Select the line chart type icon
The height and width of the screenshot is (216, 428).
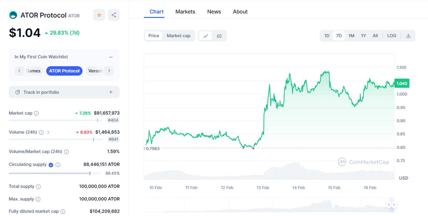pyautogui.click(x=206, y=36)
